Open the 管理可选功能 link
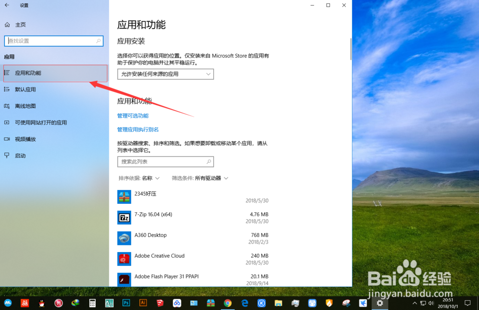Screen dimensions: 479x310 (x=133, y=115)
